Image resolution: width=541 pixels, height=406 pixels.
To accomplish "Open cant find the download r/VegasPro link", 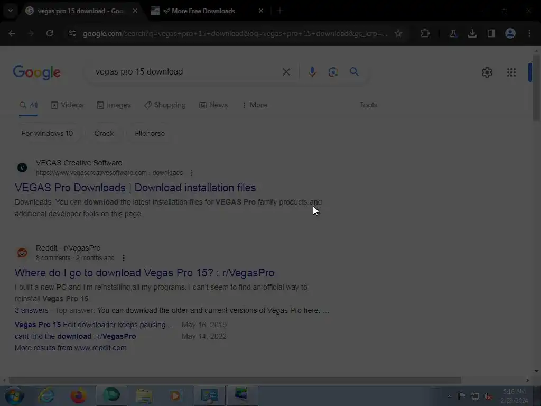I will click(75, 336).
